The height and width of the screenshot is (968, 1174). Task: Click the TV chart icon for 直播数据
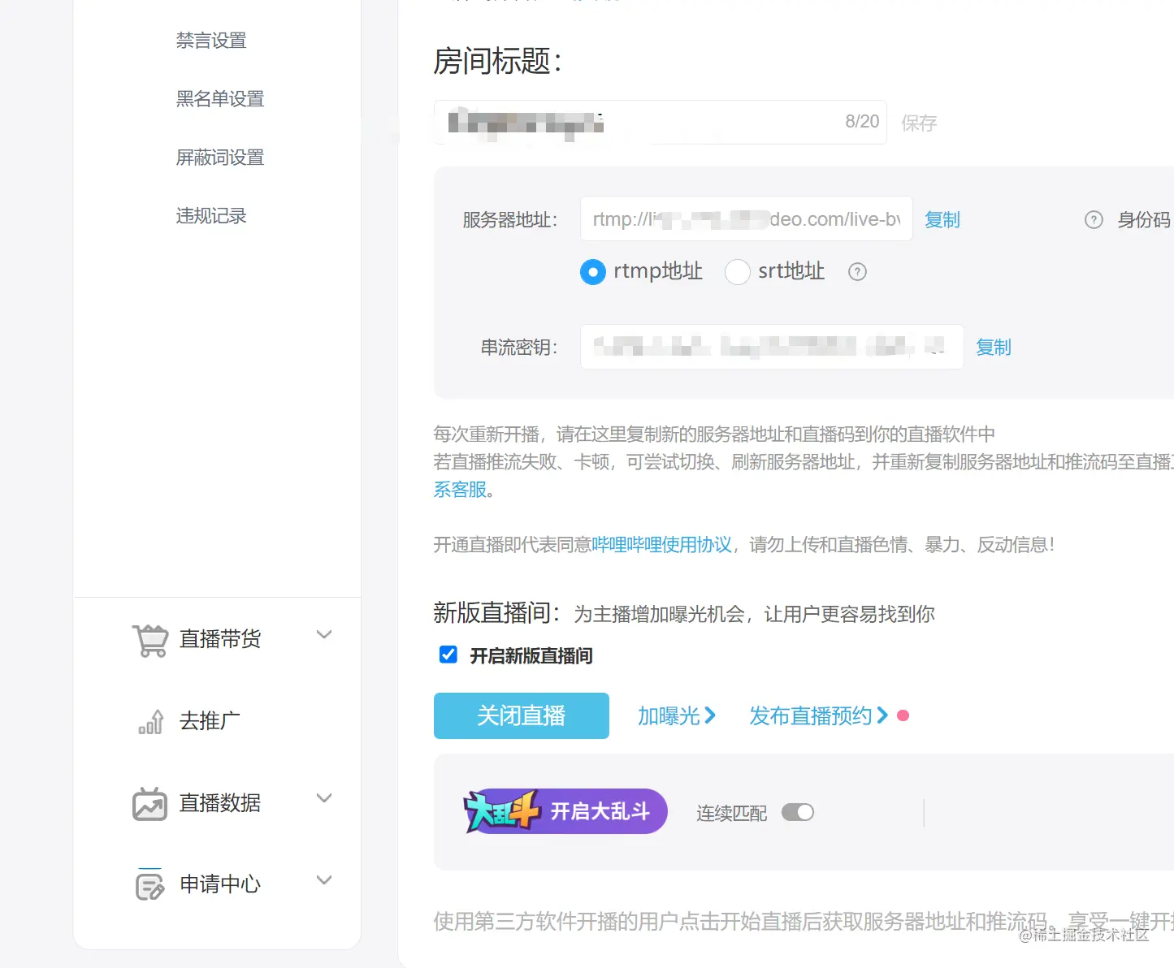tap(150, 804)
